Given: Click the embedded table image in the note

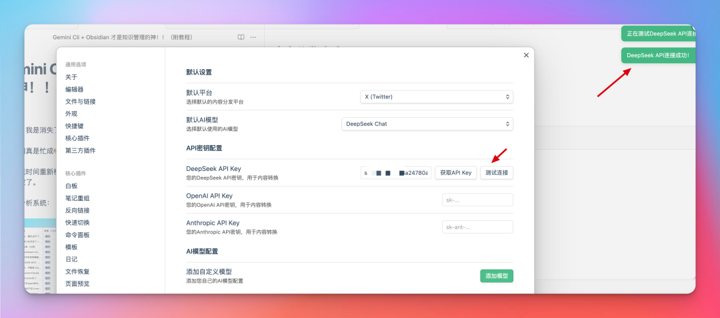Looking at the screenshot, I should coord(41,255).
